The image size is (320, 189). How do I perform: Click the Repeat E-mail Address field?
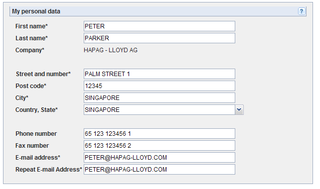[160, 170]
